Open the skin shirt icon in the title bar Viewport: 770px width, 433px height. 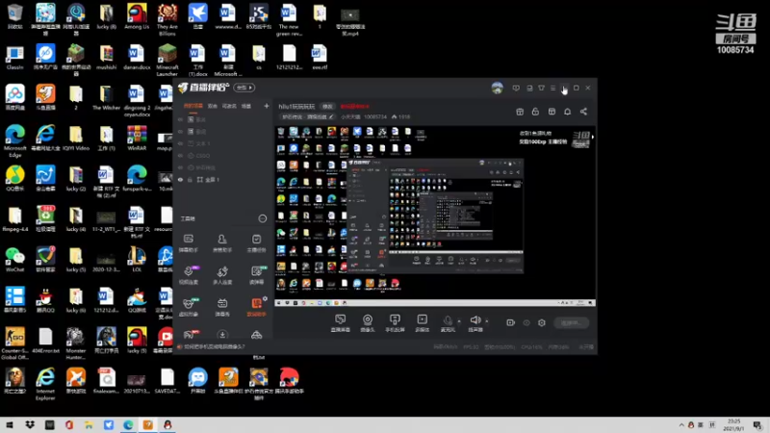pos(541,88)
